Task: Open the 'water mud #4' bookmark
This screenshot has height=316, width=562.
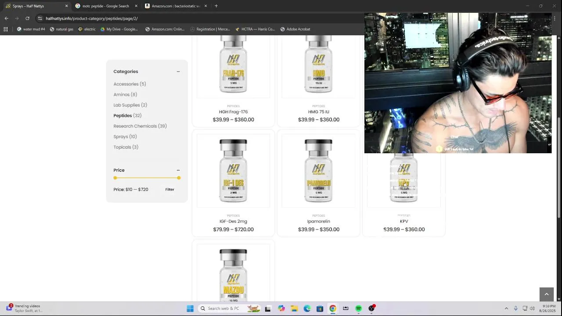Action: (31, 29)
